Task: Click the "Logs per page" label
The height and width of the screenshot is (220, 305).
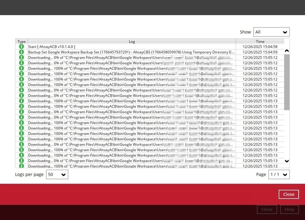Action: click(x=29, y=174)
